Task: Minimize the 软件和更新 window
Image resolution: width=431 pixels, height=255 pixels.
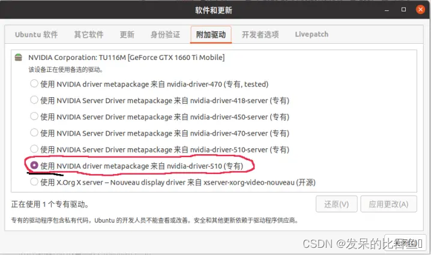Action: (387, 10)
